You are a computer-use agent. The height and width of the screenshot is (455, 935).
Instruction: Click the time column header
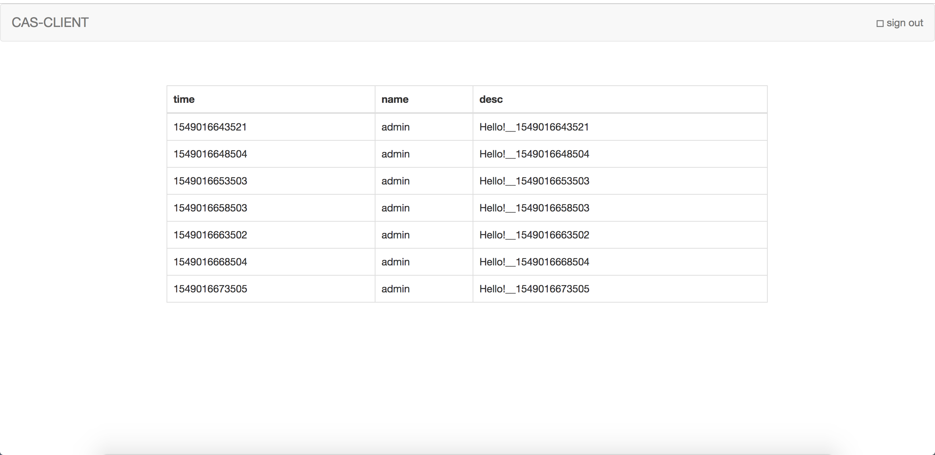[x=184, y=99]
